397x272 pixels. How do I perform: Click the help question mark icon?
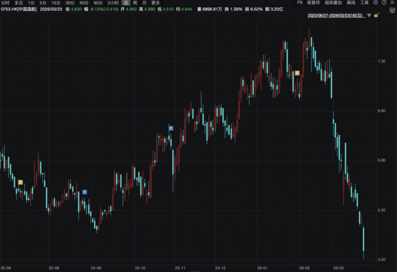coord(385,3)
